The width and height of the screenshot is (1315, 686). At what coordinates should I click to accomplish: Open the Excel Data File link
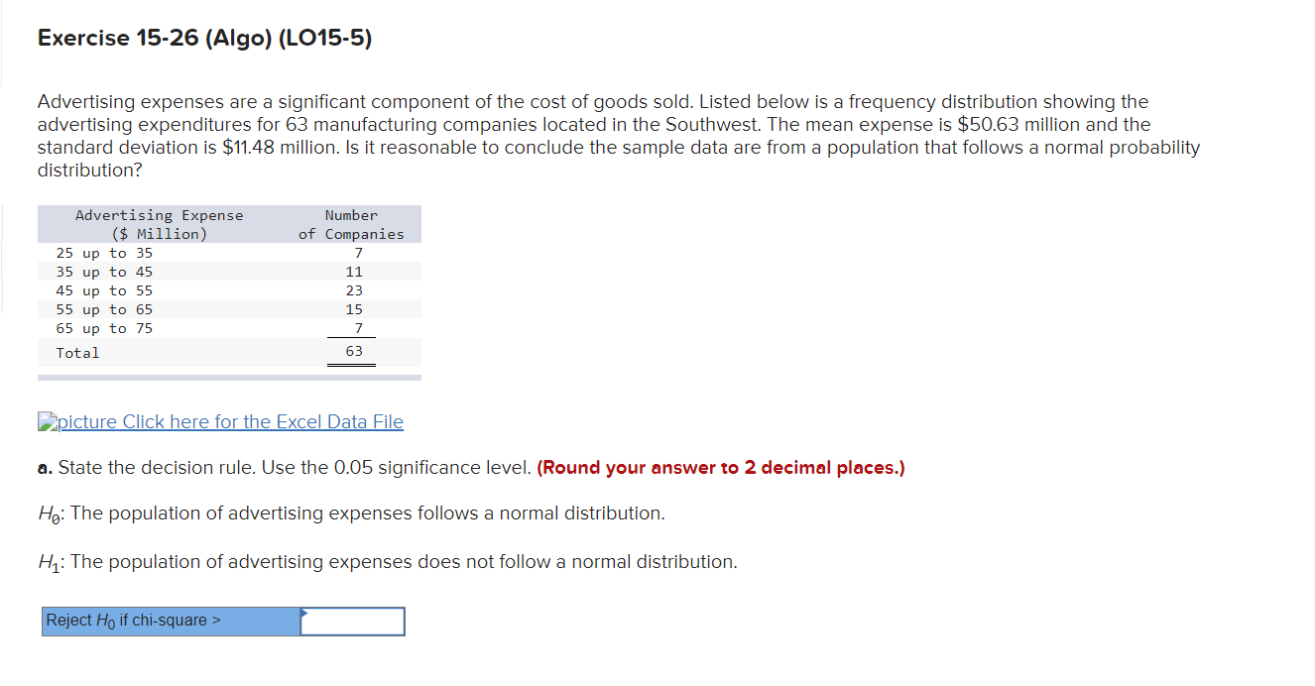(228, 421)
